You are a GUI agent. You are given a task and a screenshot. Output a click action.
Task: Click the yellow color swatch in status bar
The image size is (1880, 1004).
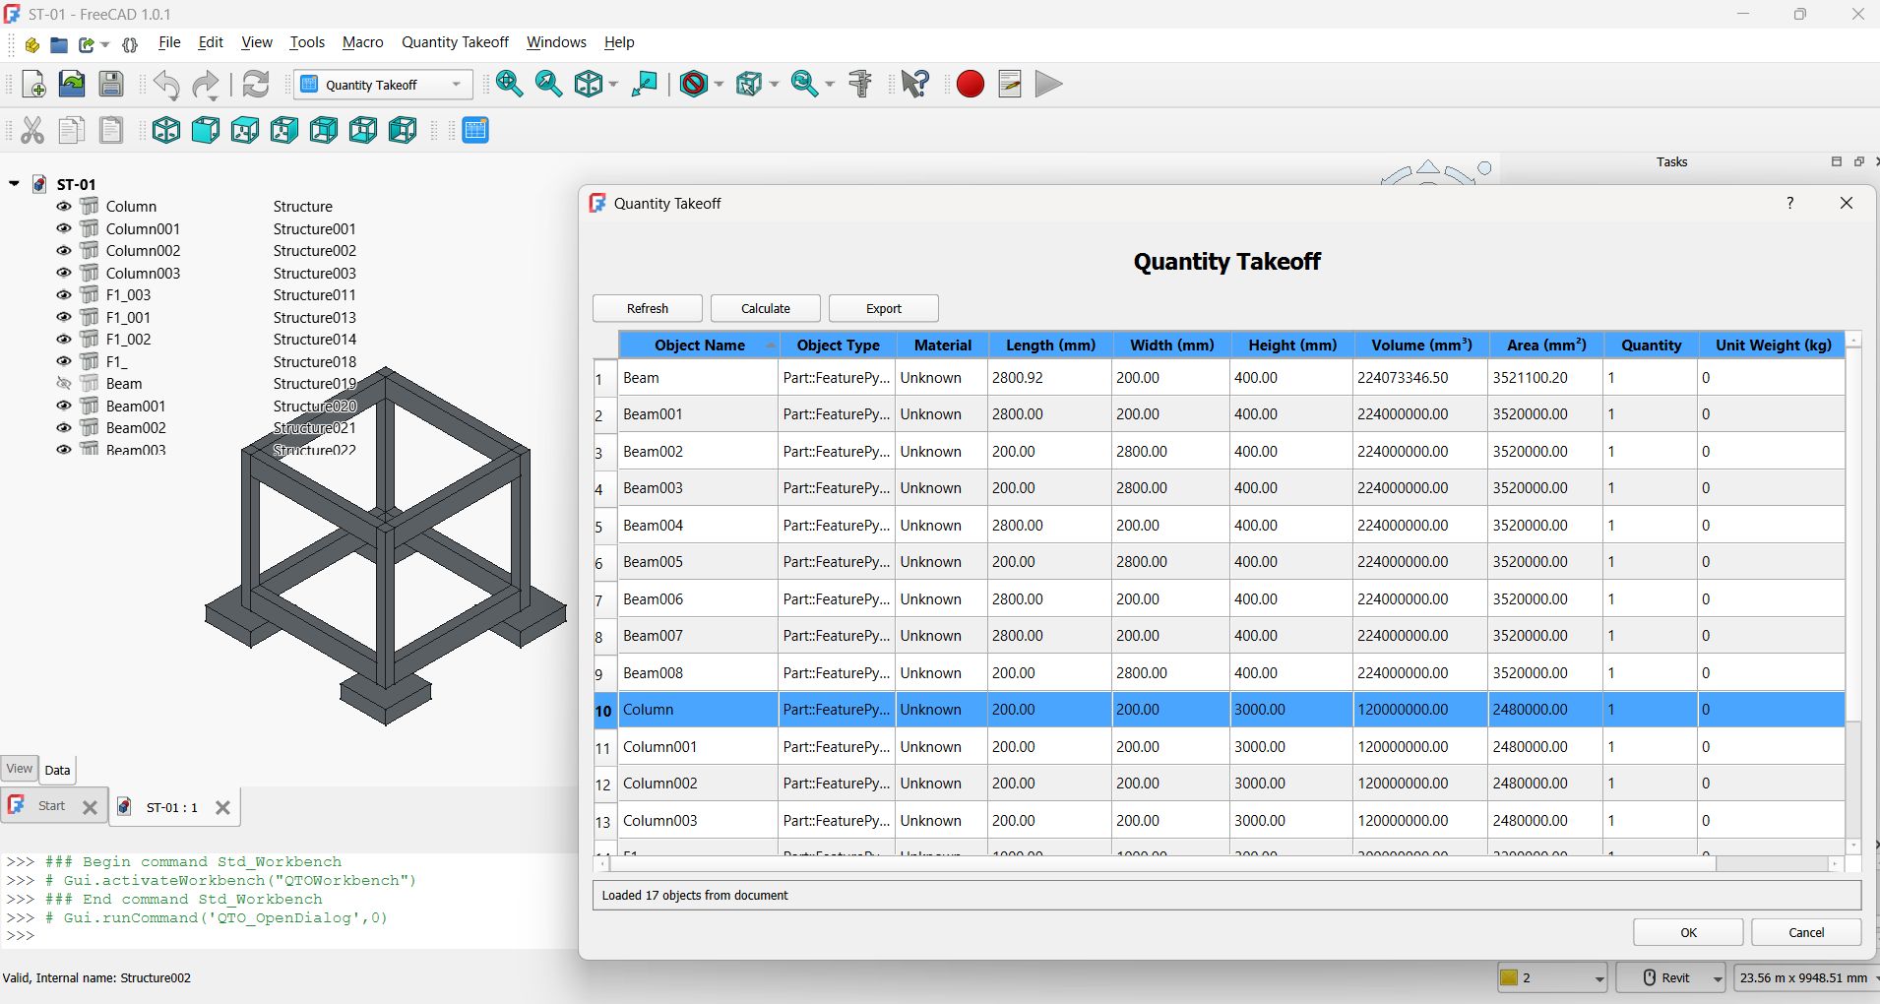click(1509, 977)
